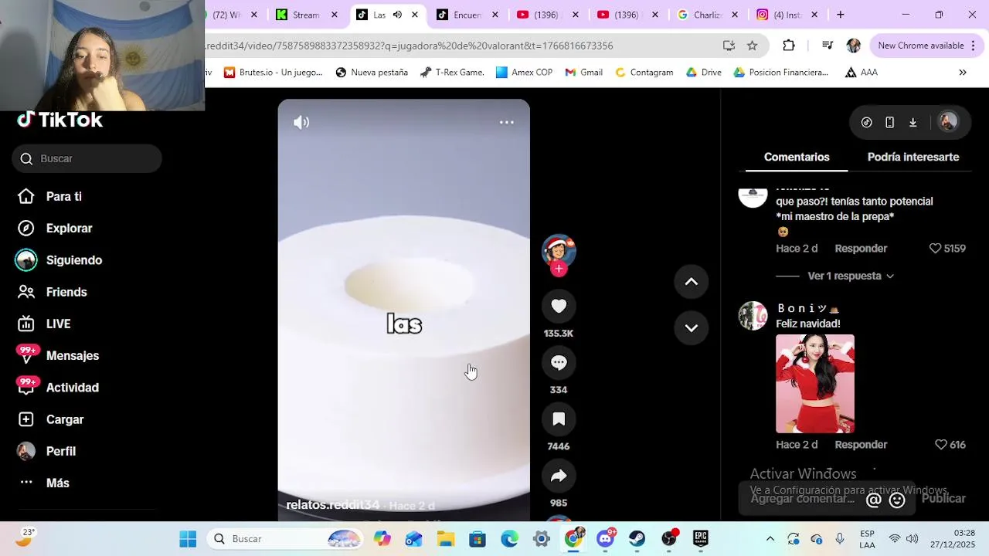This screenshot has height=556, width=989.
Task: Click the browser address bar URL
Action: pyautogui.click(x=410, y=46)
